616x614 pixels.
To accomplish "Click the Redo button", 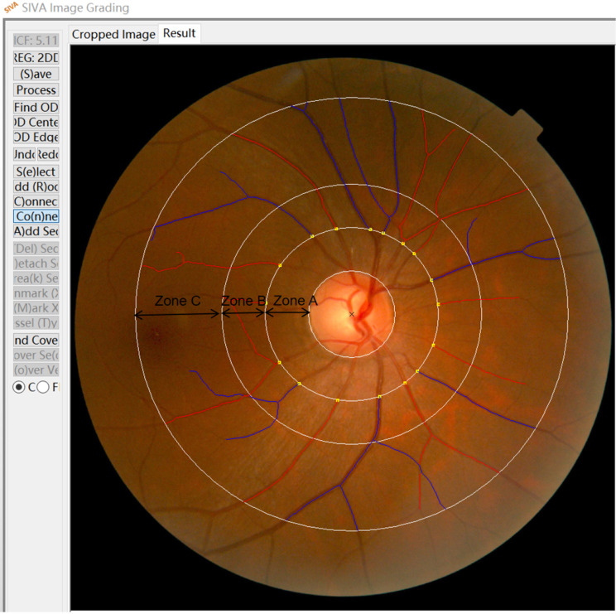I will (48, 154).
